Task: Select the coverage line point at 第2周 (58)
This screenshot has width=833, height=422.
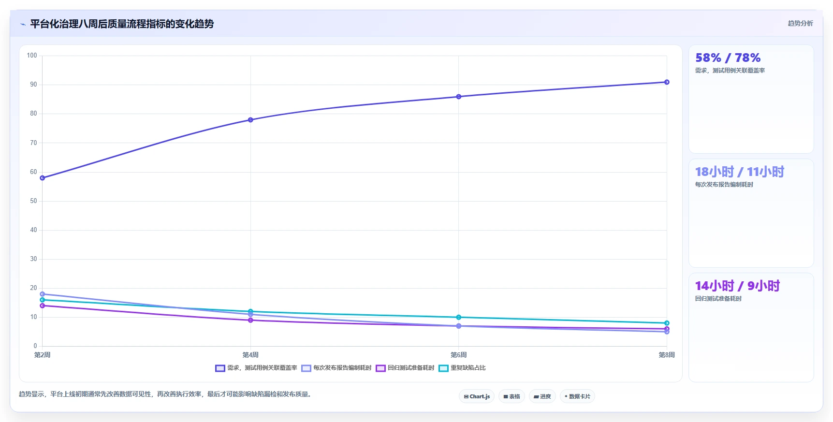Action: [43, 178]
